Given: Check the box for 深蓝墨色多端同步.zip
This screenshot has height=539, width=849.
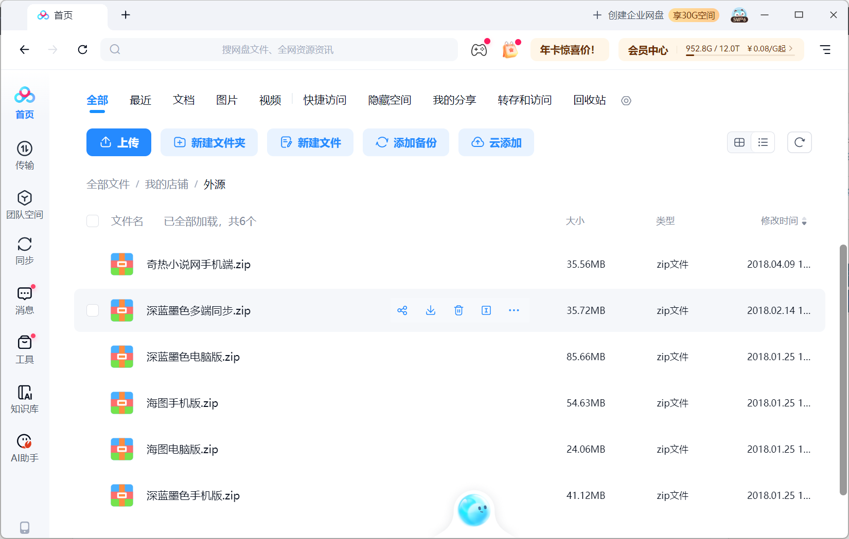Looking at the screenshot, I should point(93,310).
